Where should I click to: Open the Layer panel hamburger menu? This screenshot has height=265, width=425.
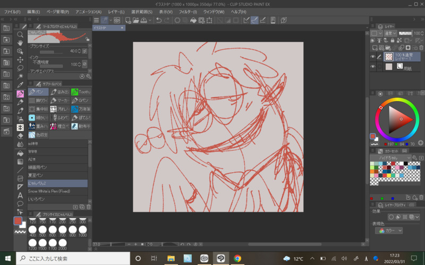[x=373, y=26]
